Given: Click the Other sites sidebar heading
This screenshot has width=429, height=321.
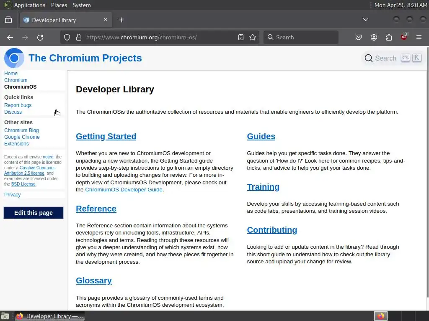Looking at the screenshot, I should [18, 122].
